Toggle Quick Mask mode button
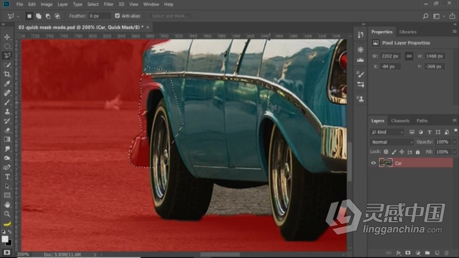The height and width of the screenshot is (258, 459). 7,252
